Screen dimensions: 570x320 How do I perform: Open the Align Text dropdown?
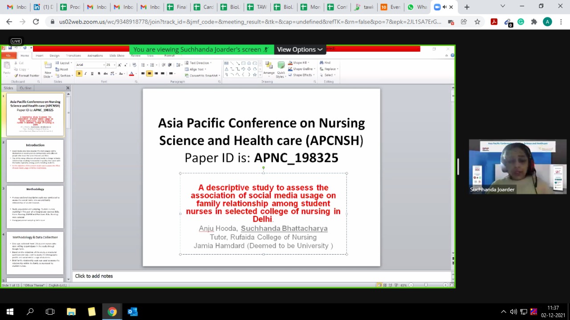[195, 69]
